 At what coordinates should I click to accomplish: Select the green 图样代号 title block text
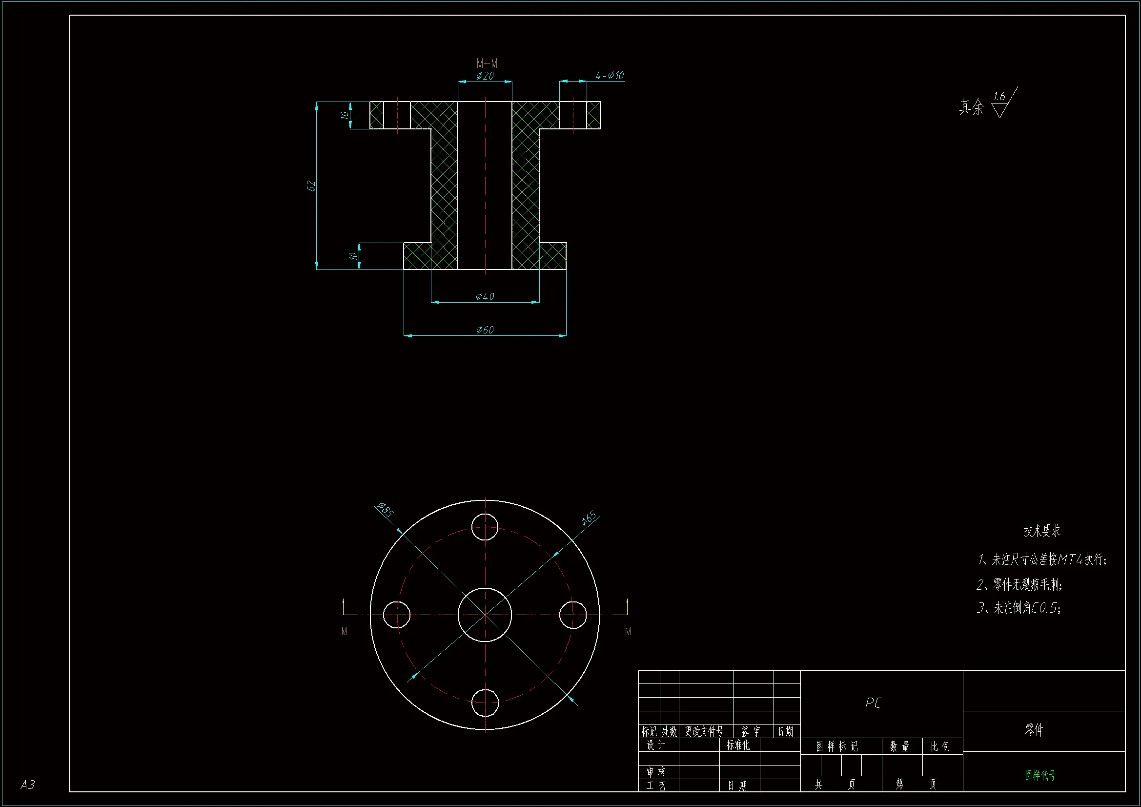[1040, 775]
